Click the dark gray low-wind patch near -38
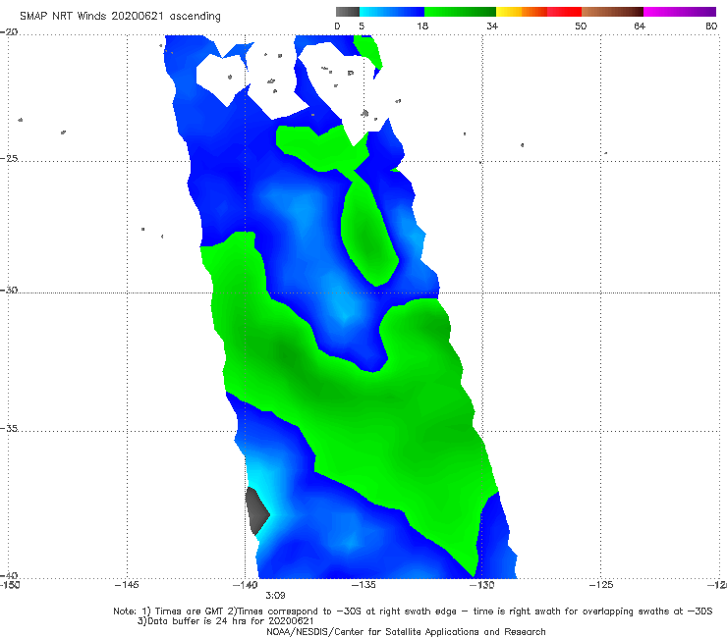 coord(256,510)
